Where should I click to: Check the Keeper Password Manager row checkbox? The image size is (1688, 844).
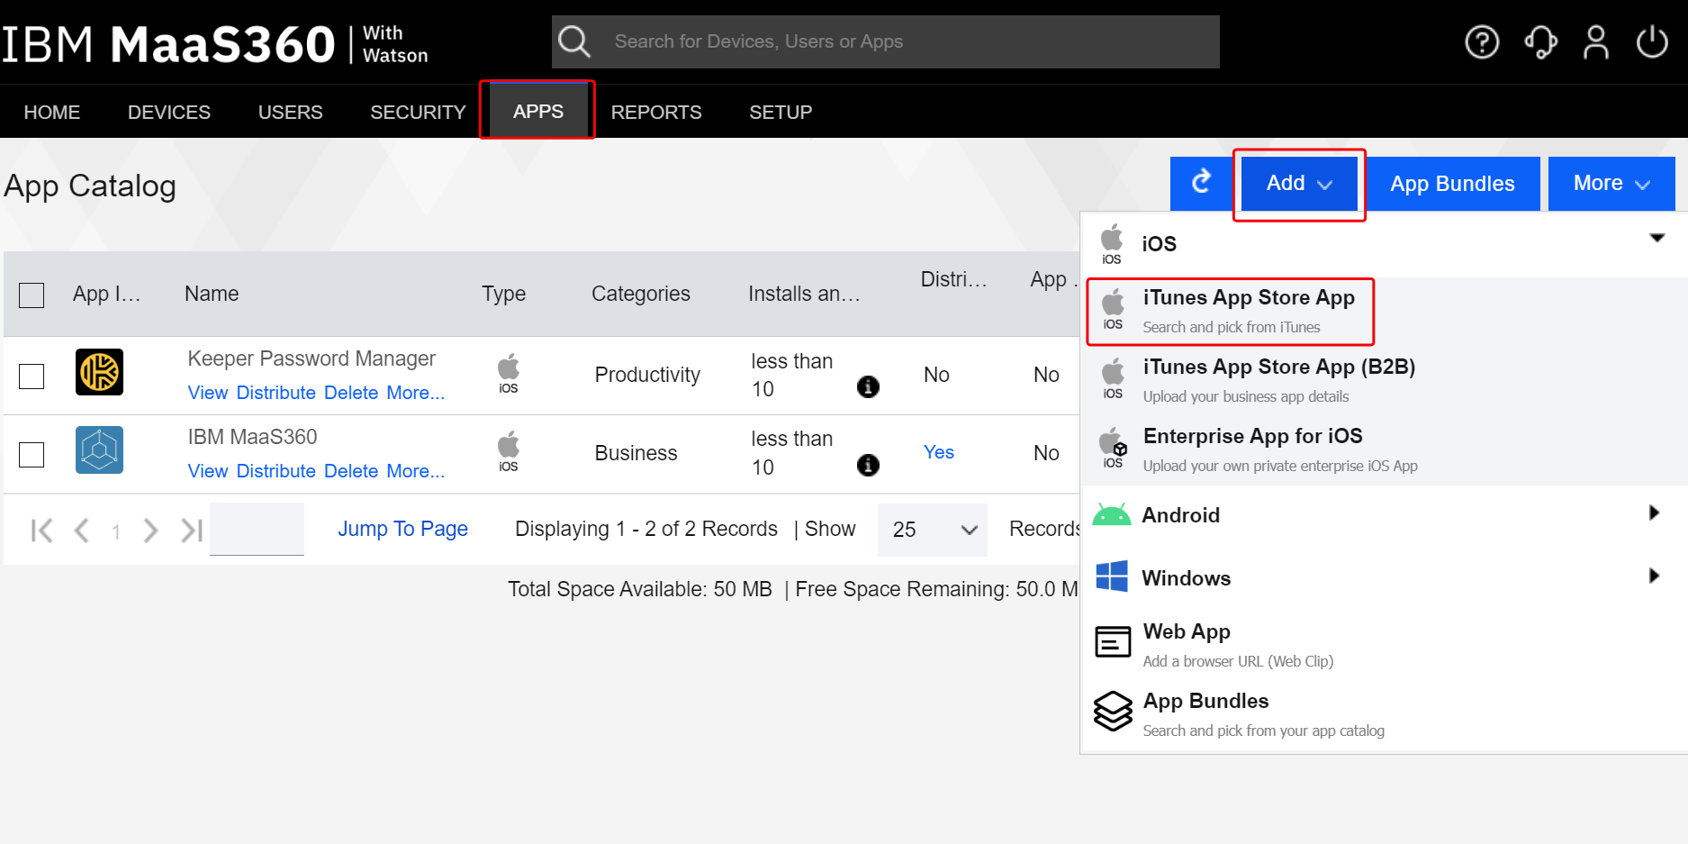coord(32,376)
